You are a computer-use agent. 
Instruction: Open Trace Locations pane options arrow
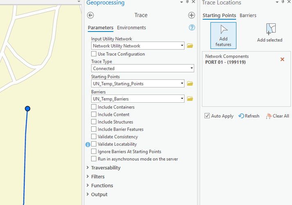[x=277, y=2]
